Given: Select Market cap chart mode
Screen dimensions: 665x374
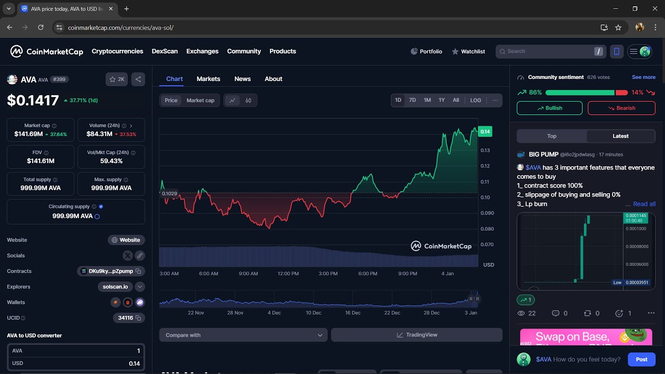Looking at the screenshot, I should tap(201, 100).
